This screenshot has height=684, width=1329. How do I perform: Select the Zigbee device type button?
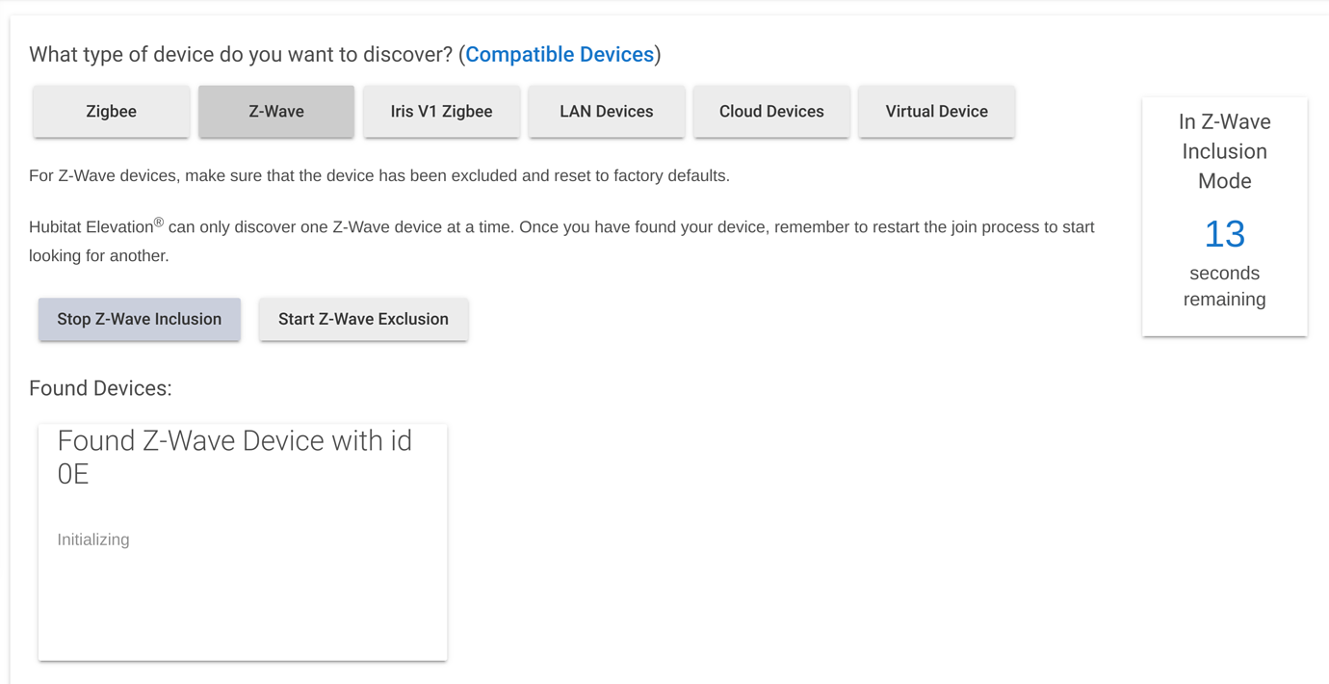[x=111, y=112]
